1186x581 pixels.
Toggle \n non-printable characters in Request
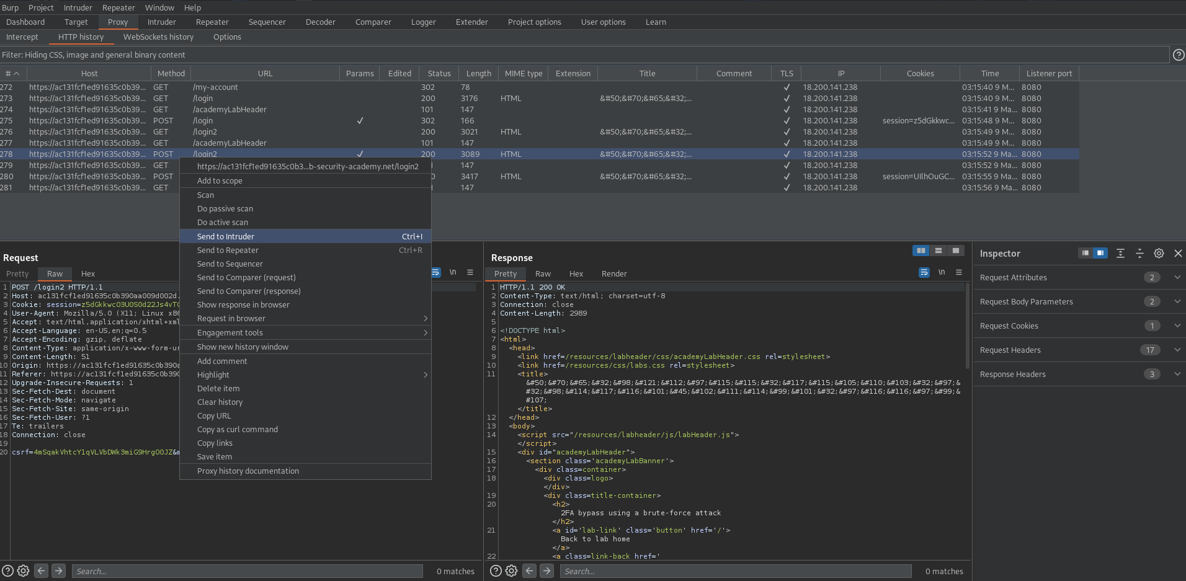click(x=453, y=272)
